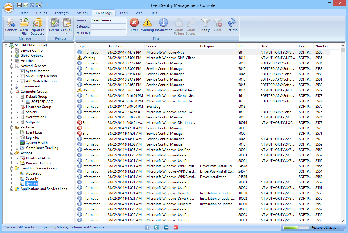The width and height of the screenshot is (348, 233).
Task: Toggle the Warning filter
Action: pyautogui.click(x=147, y=25)
